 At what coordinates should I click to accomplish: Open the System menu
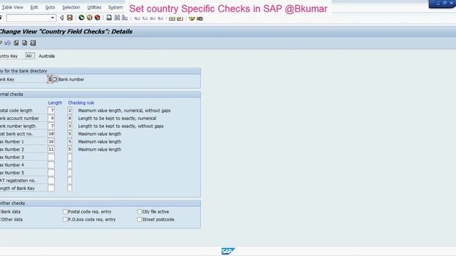(115, 7)
